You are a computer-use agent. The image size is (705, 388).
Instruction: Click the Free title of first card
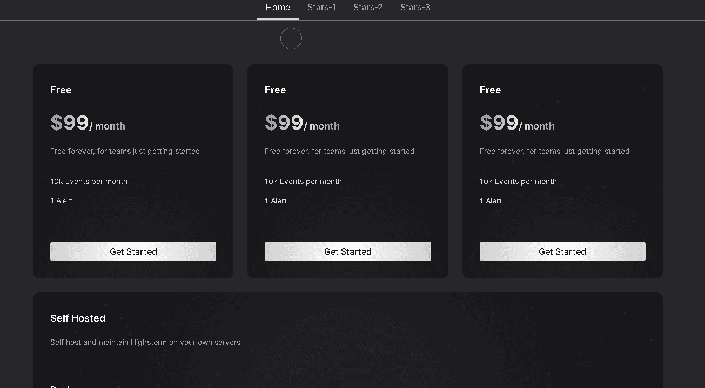[x=61, y=90]
